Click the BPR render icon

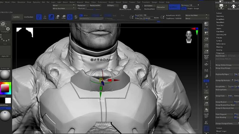206,24
